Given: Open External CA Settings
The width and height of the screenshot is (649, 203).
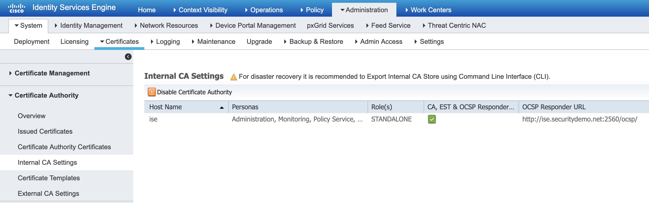Looking at the screenshot, I should click(48, 194).
